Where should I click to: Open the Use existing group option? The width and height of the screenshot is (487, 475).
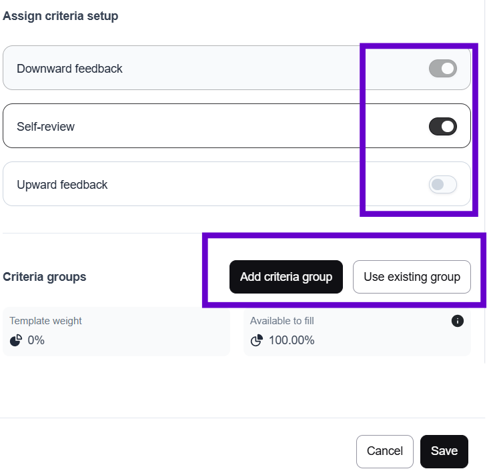click(412, 277)
